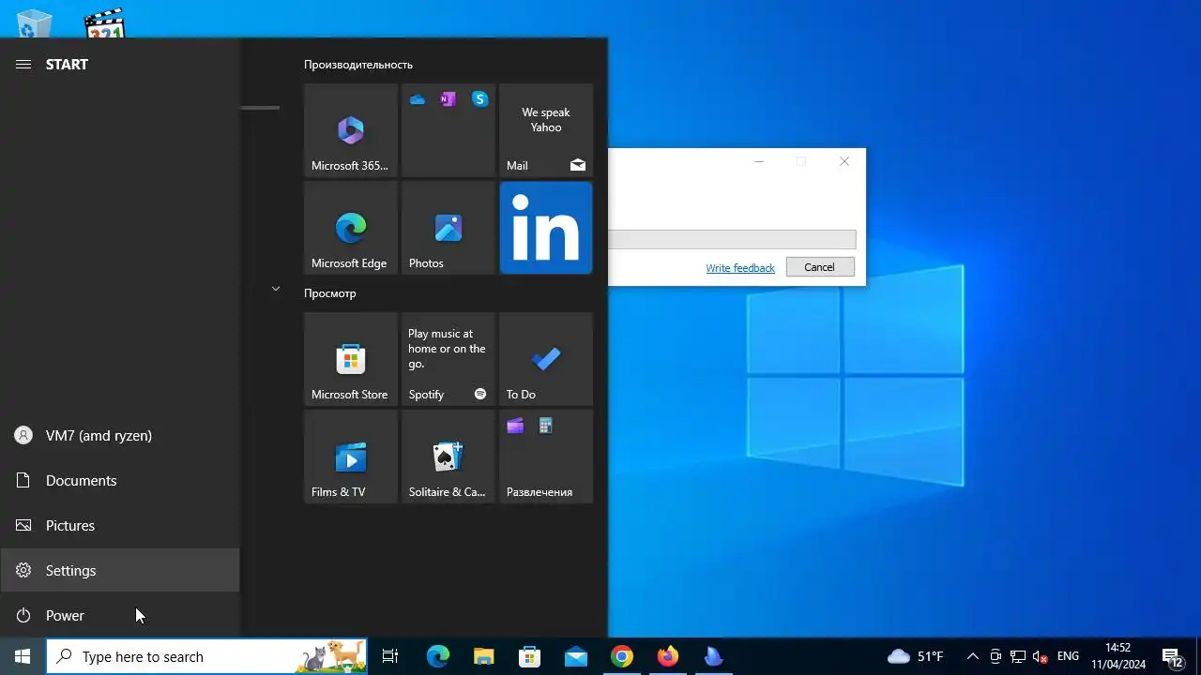Open the Microsoft 365 tile
This screenshot has height=675, width=1201.
[351, 130]
